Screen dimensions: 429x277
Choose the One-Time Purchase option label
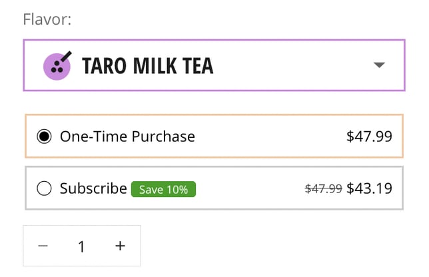pos(127,137)
